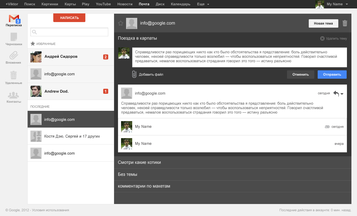Open Andrew Dod. conversation
357x216 pixels.
pos(71,91)
